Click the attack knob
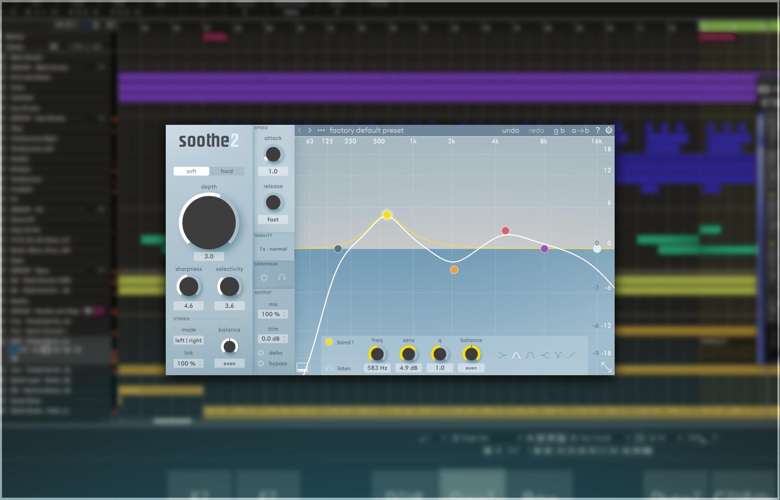This screenshot has height=500, width=780. [x=273, y=154]
